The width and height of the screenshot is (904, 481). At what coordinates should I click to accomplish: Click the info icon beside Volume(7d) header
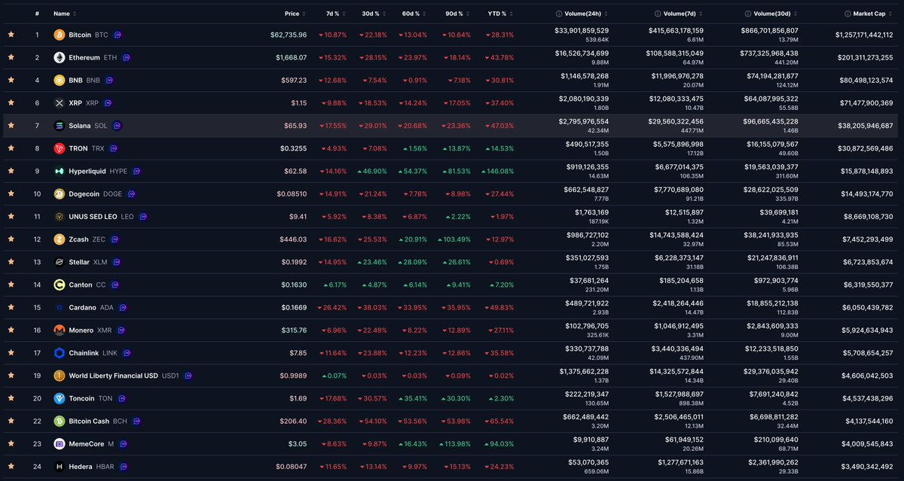point(658,14)
